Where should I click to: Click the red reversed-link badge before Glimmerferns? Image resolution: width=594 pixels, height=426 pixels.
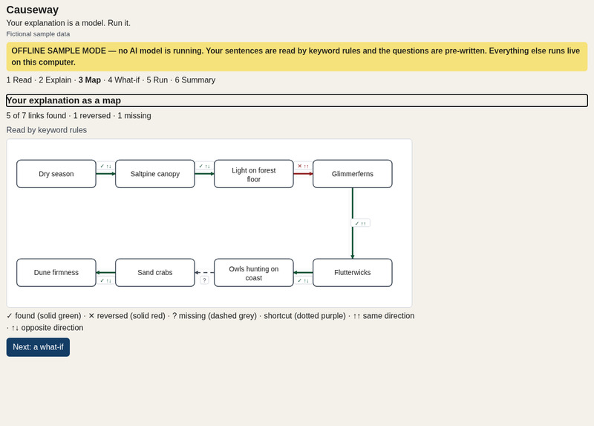(x=303, y=166)
